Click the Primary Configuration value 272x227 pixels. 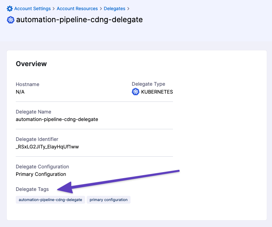(x=41, y=174)
